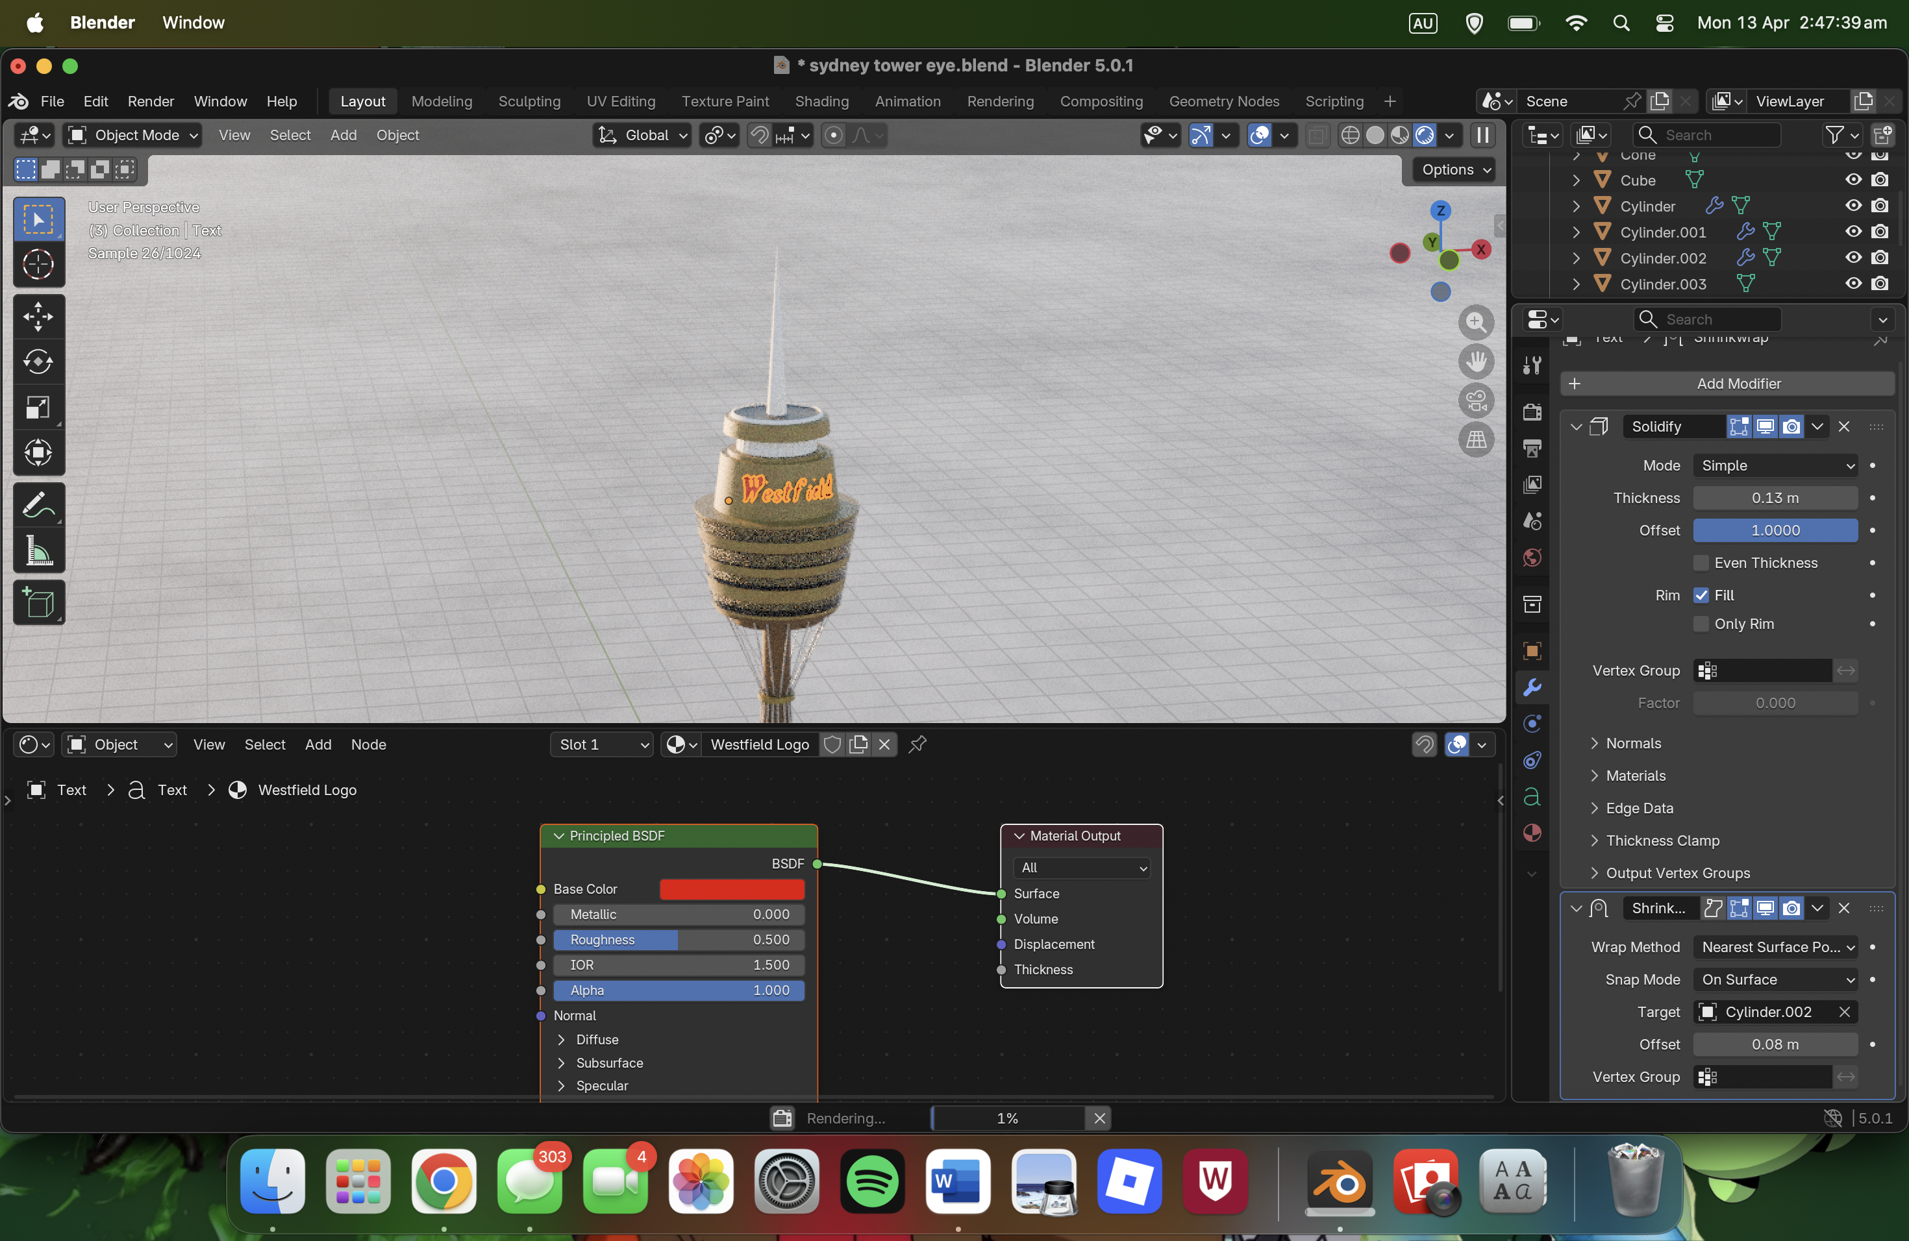
Task: Click the Add Modifier button
Action: point(1727,384)
